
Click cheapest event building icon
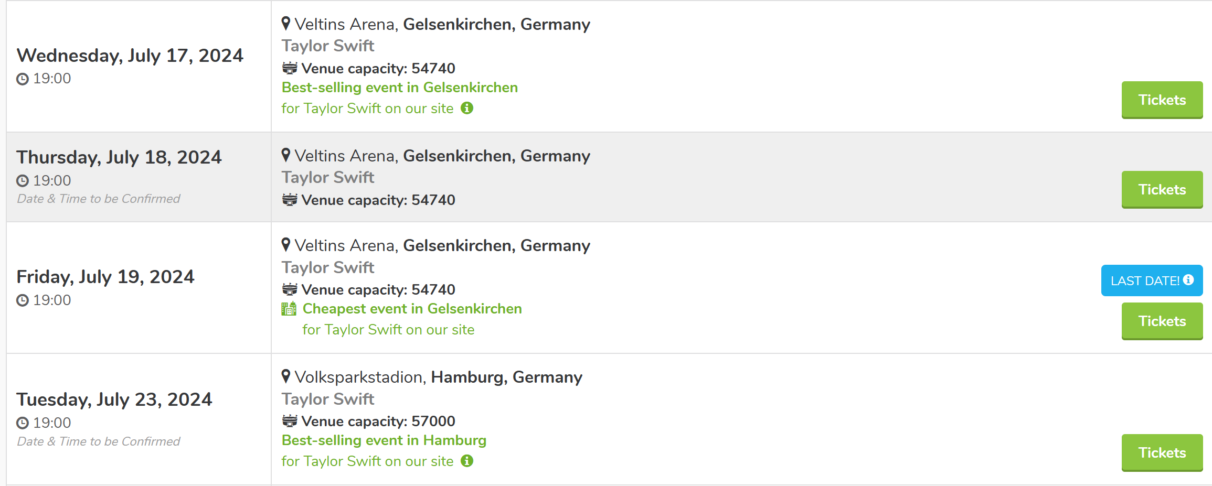[289, 309]
